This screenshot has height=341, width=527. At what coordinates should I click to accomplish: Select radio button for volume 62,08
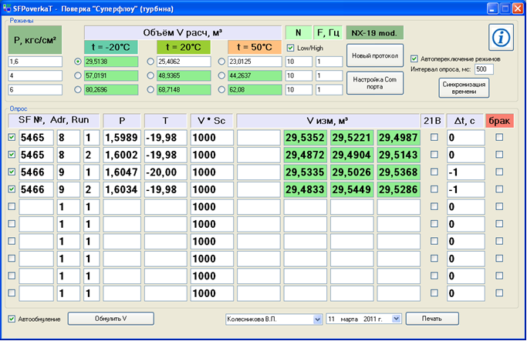tap(221, 89)
